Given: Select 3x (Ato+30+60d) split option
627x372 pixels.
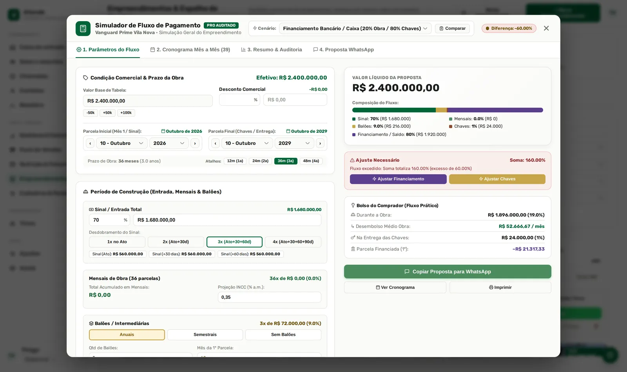Looking at the screenshot, I should pyautogui.click(x=234, y=242).
